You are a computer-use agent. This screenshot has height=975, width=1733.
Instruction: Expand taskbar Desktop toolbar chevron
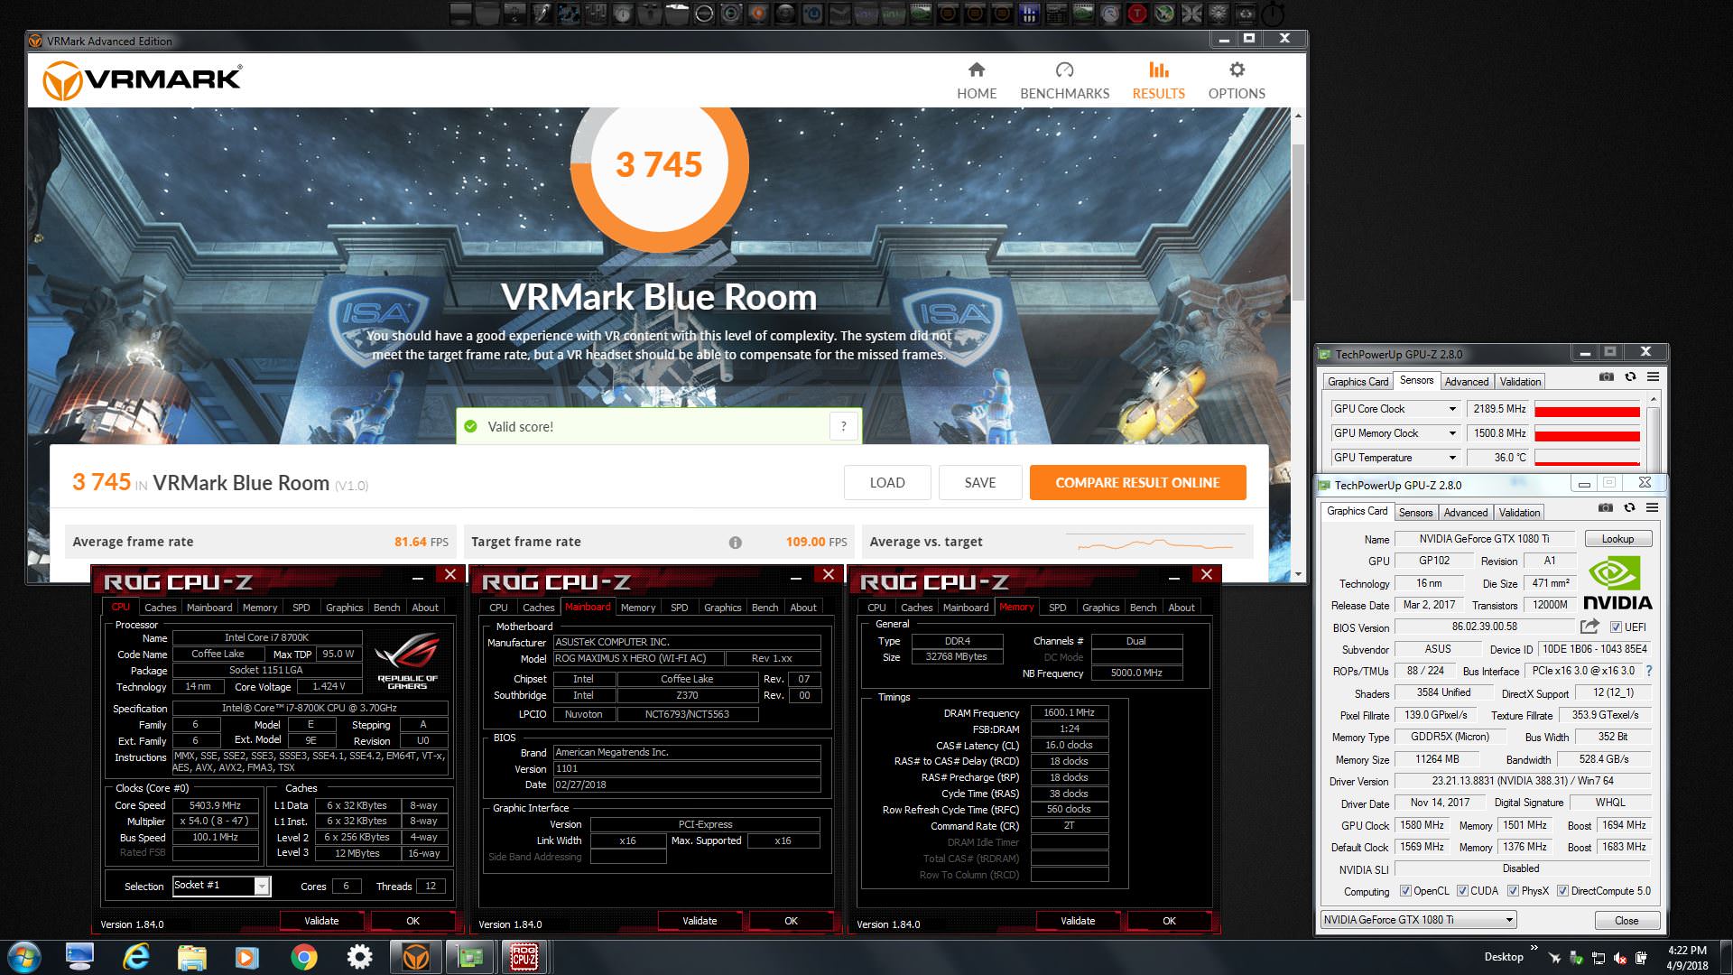point(1534,948)
